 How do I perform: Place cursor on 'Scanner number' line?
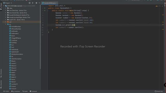pos(74,18)
